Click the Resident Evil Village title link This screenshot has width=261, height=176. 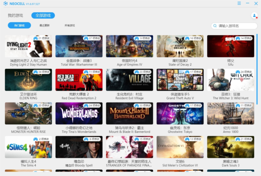129,98
